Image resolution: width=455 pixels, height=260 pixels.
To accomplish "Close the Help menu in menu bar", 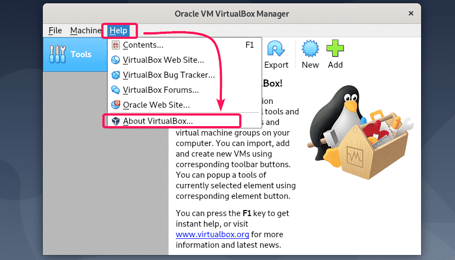I will [118, 31].
